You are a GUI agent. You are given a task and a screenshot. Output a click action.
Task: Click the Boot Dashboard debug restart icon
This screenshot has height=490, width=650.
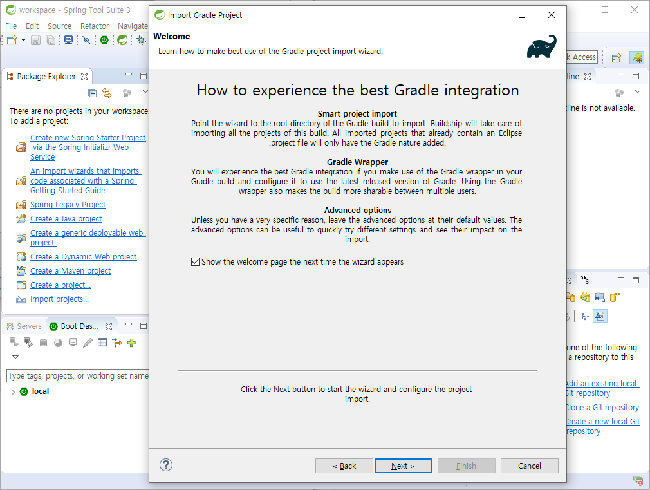click(28, 343)
